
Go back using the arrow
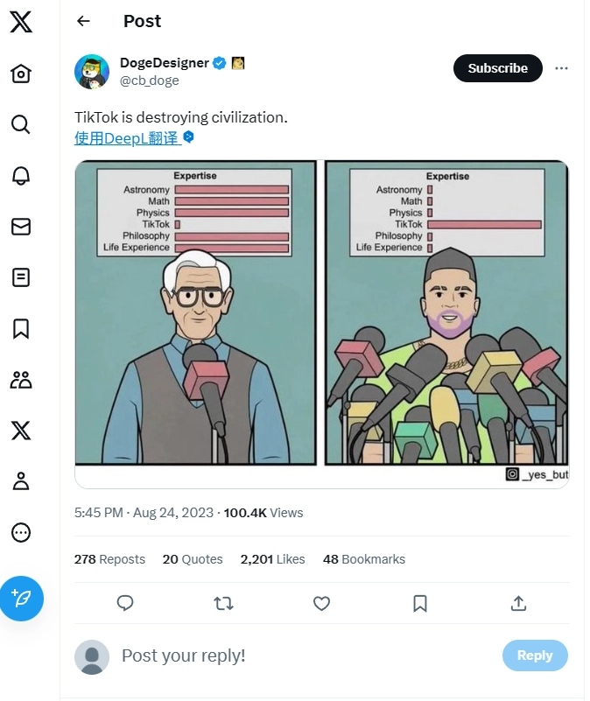83,21
